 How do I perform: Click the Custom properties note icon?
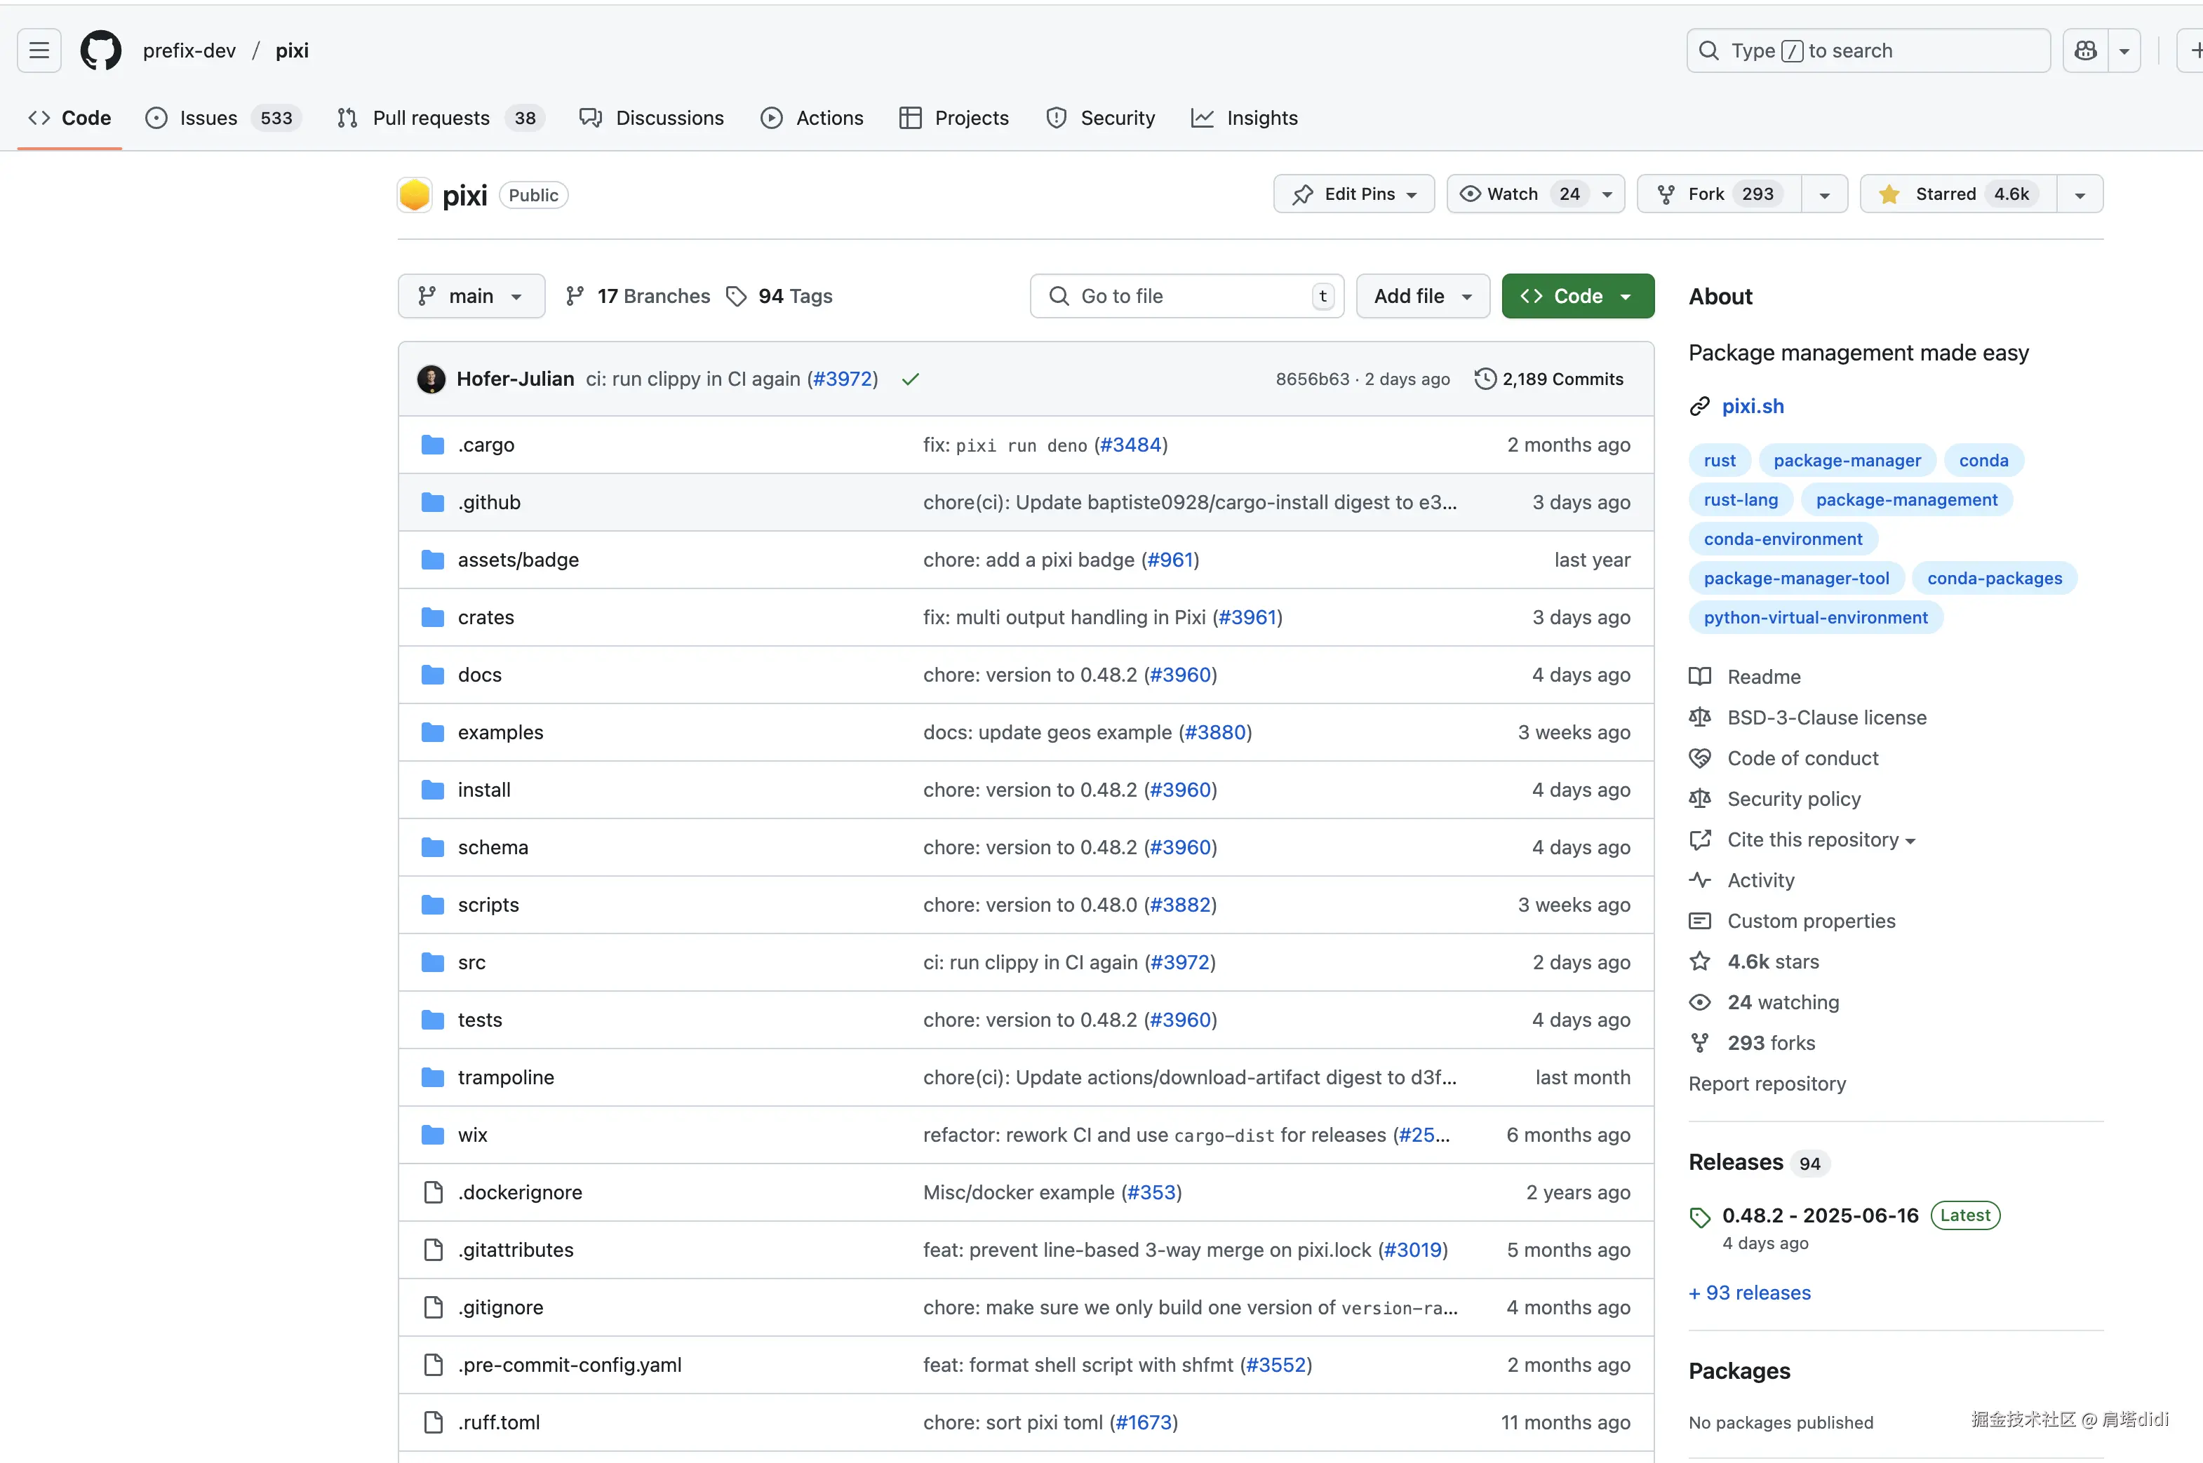click(x=1700, y=921)
